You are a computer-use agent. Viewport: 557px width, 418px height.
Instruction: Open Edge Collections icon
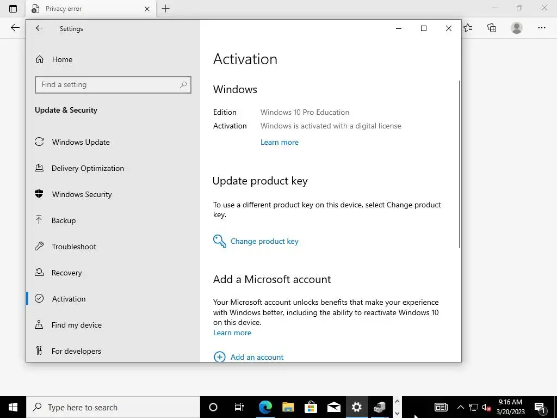[492, 27]
